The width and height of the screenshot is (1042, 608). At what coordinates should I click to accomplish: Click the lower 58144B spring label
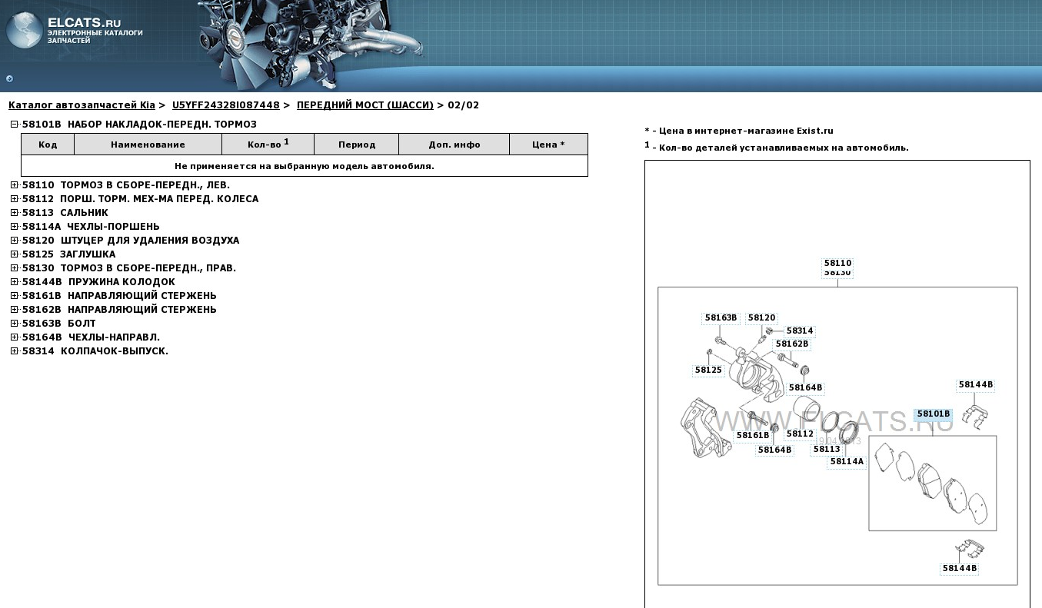tap(960, 568)
